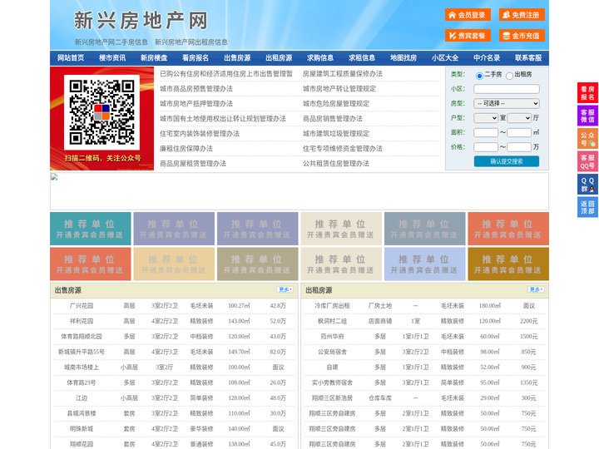Focus the minimum 面积 input field
The width and height of the screenshot is (599, 449).
486,132
